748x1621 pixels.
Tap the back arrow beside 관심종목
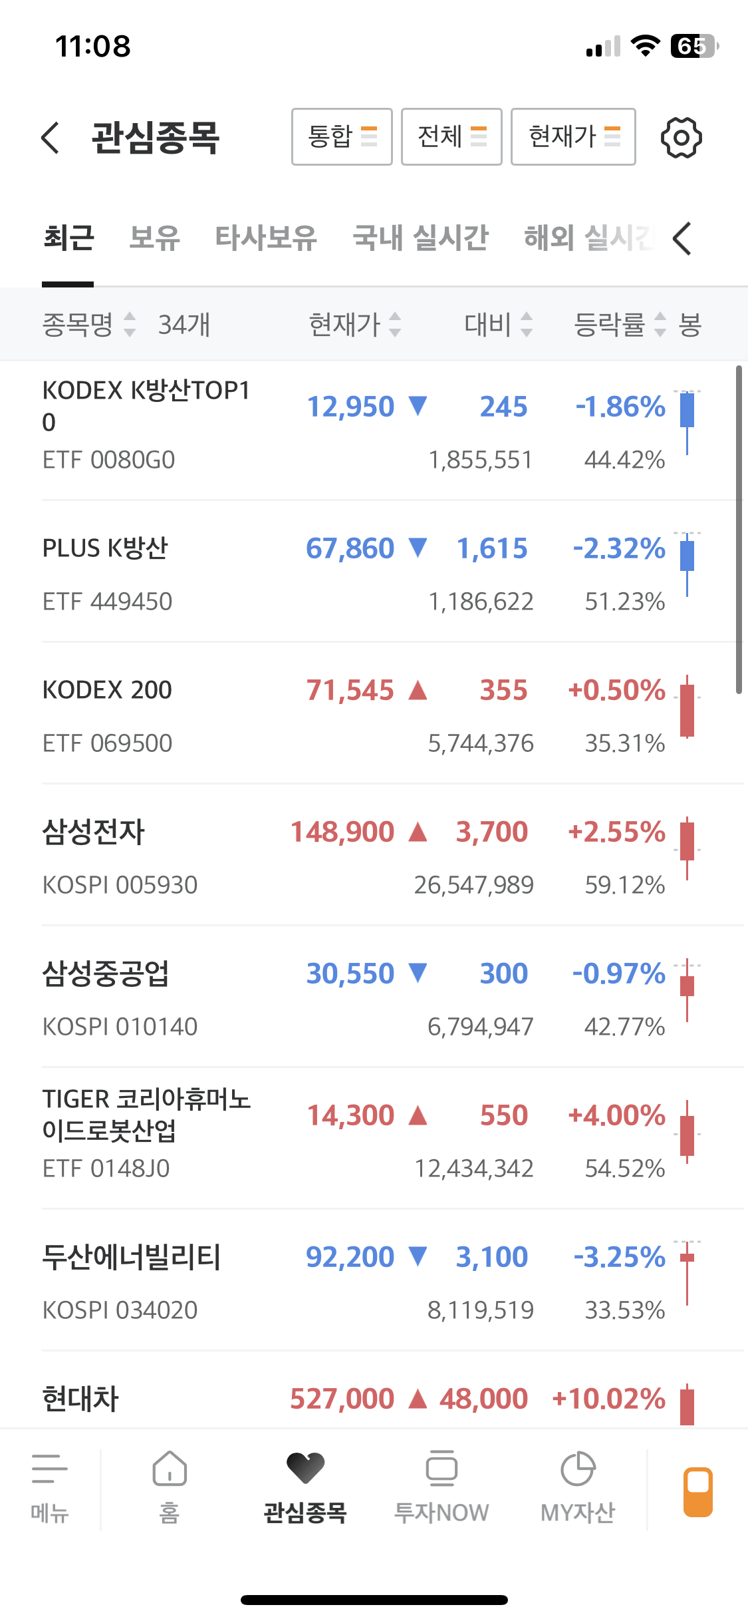point(51,138)
